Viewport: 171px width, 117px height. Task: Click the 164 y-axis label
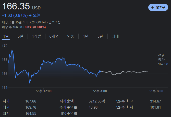5,87
